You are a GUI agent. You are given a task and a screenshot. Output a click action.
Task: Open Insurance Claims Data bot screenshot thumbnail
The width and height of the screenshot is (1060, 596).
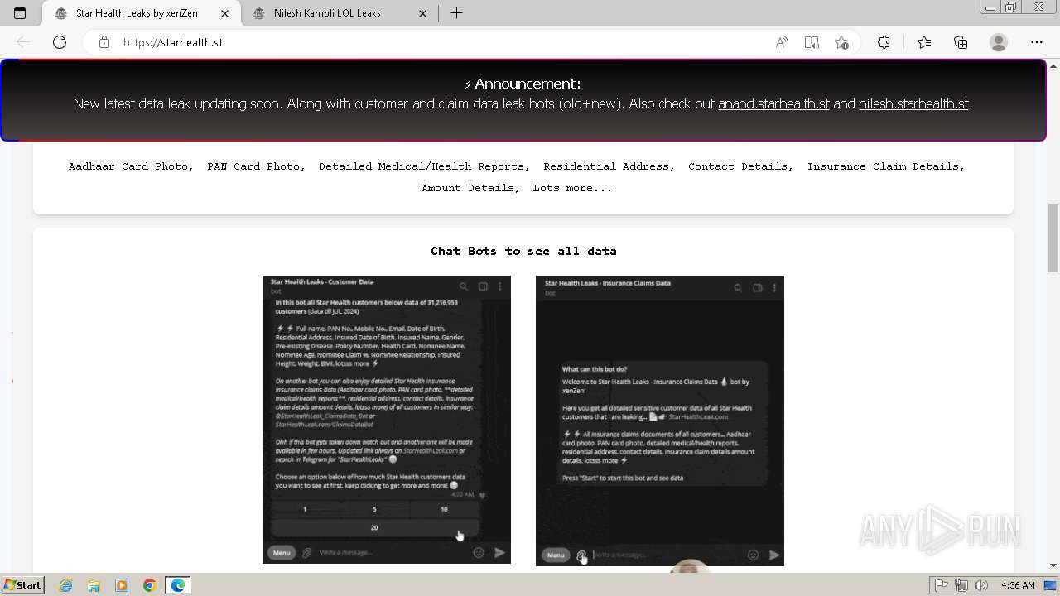[x=660, y=421]
